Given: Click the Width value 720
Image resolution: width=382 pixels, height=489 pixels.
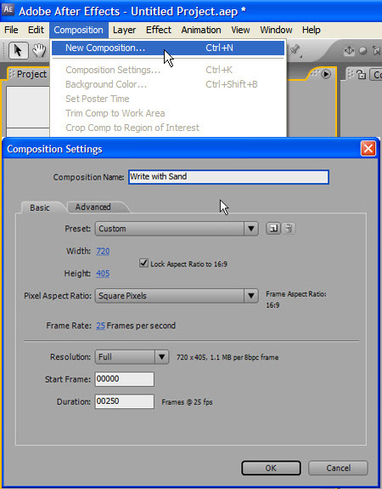Looking at the screenshot, I should click(103, 252).
